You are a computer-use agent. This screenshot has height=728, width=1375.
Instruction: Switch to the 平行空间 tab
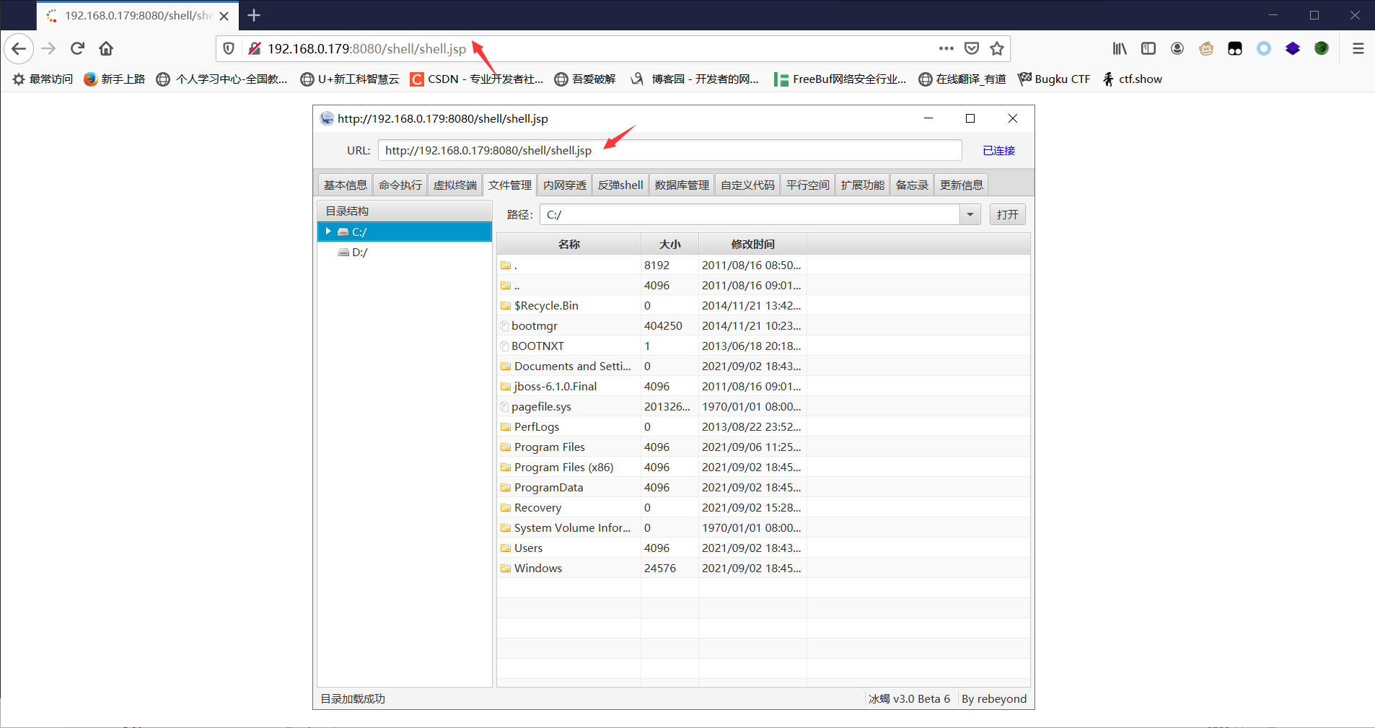[808, 185]
